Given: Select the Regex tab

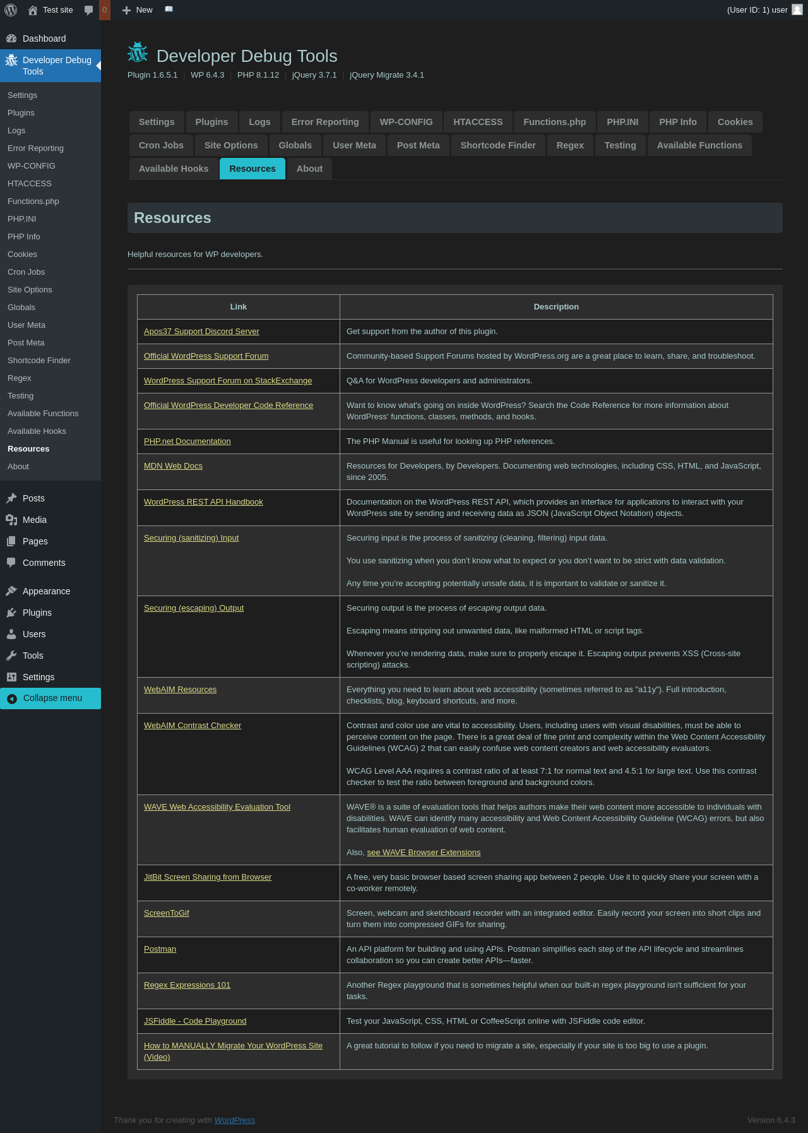Looking at the screenshot, I should point(570,145).
